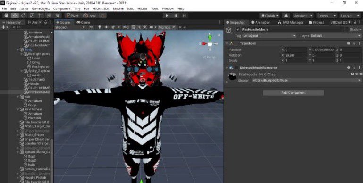Viewport: 363px width, 183px height.
Task: Open the Tag dropdown showing Untagged
Action: [x=269, y=36]
